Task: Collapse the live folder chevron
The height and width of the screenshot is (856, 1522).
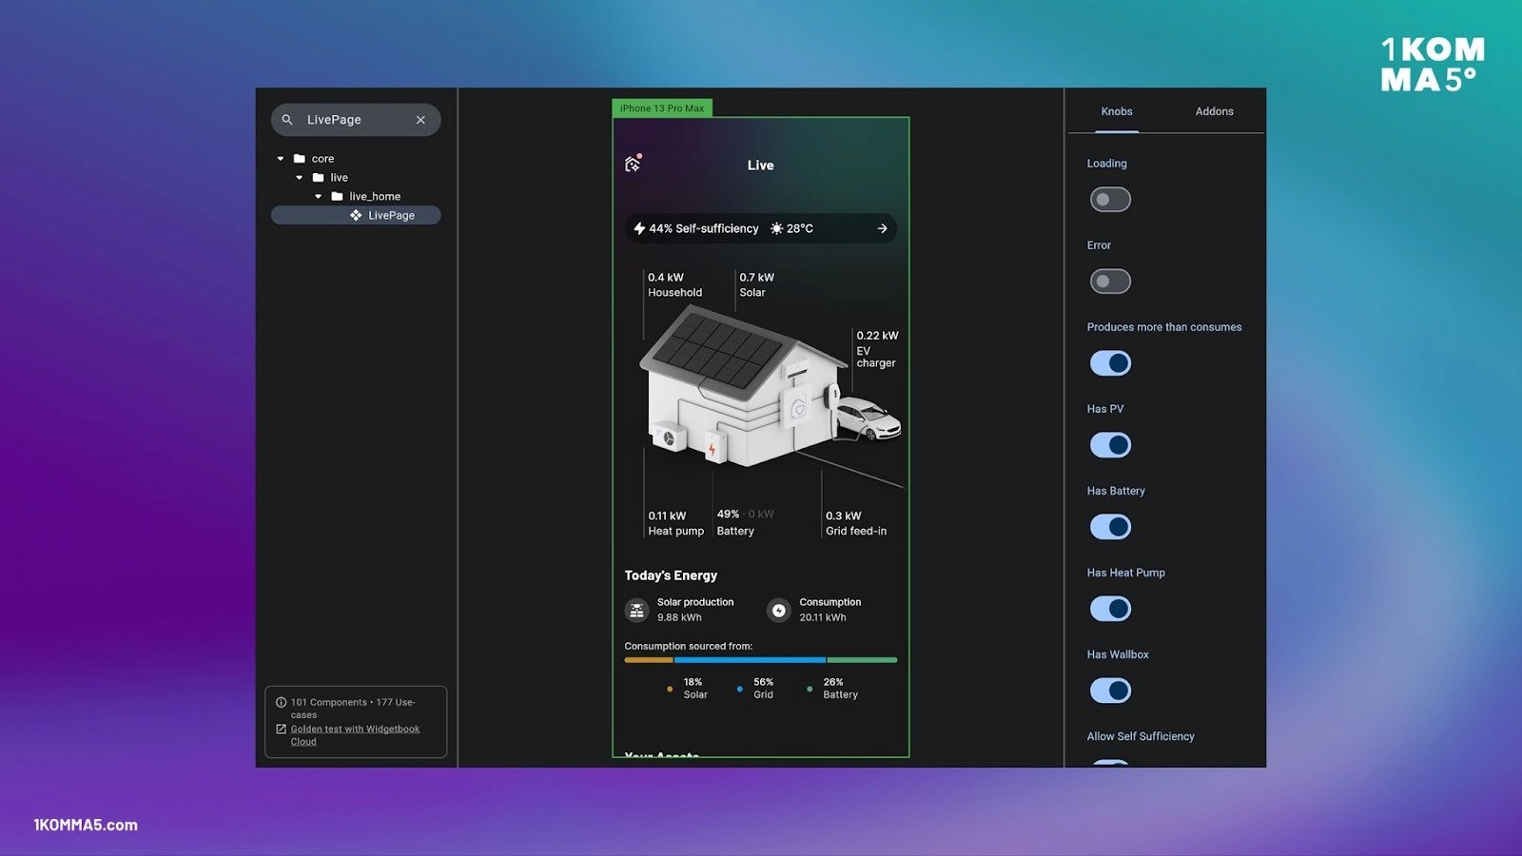Action: coord(299,177)
